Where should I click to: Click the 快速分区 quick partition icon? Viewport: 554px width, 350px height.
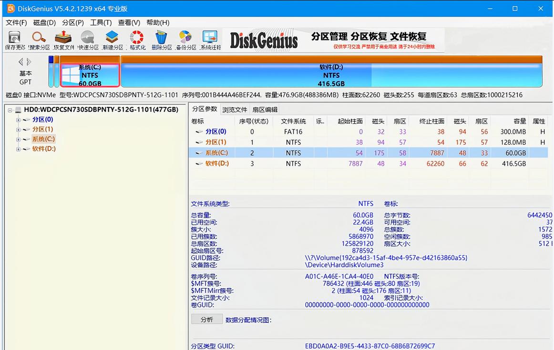(88, 40)
